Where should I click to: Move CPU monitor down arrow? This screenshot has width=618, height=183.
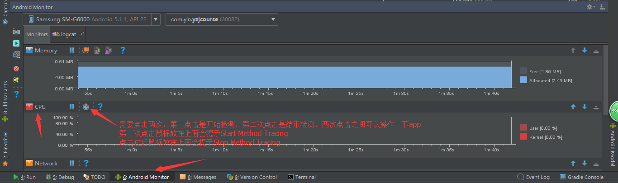point(585,107)
